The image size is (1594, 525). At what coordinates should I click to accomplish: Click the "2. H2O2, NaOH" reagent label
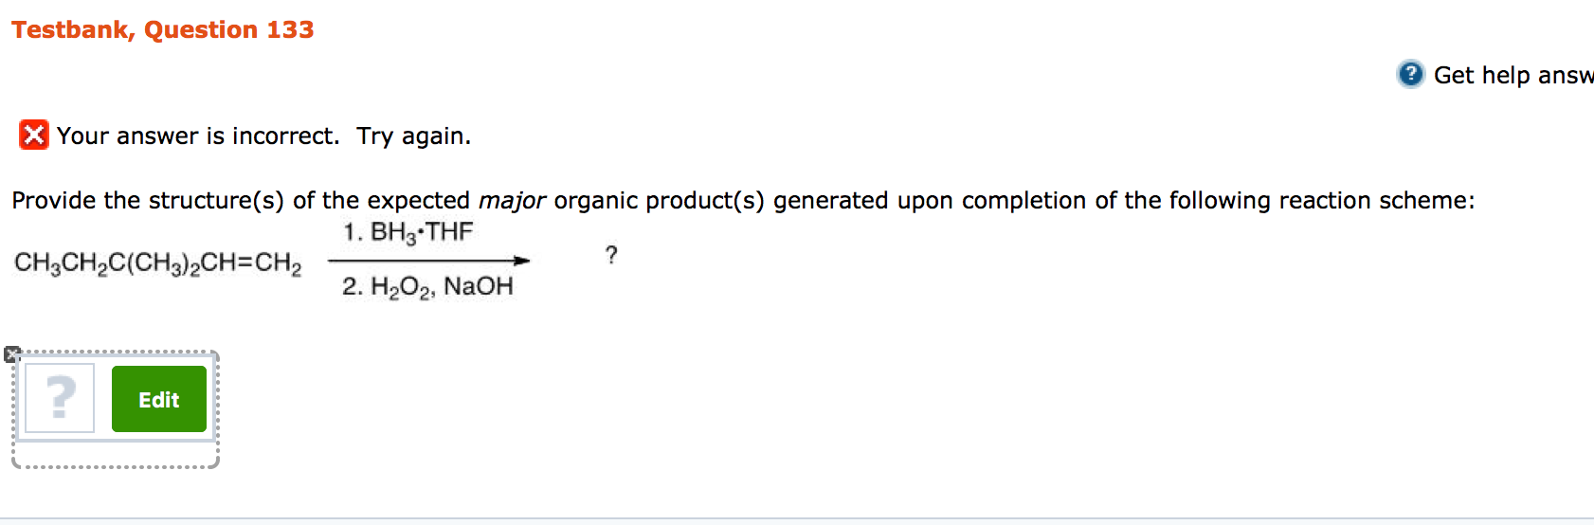click(427, 286)
